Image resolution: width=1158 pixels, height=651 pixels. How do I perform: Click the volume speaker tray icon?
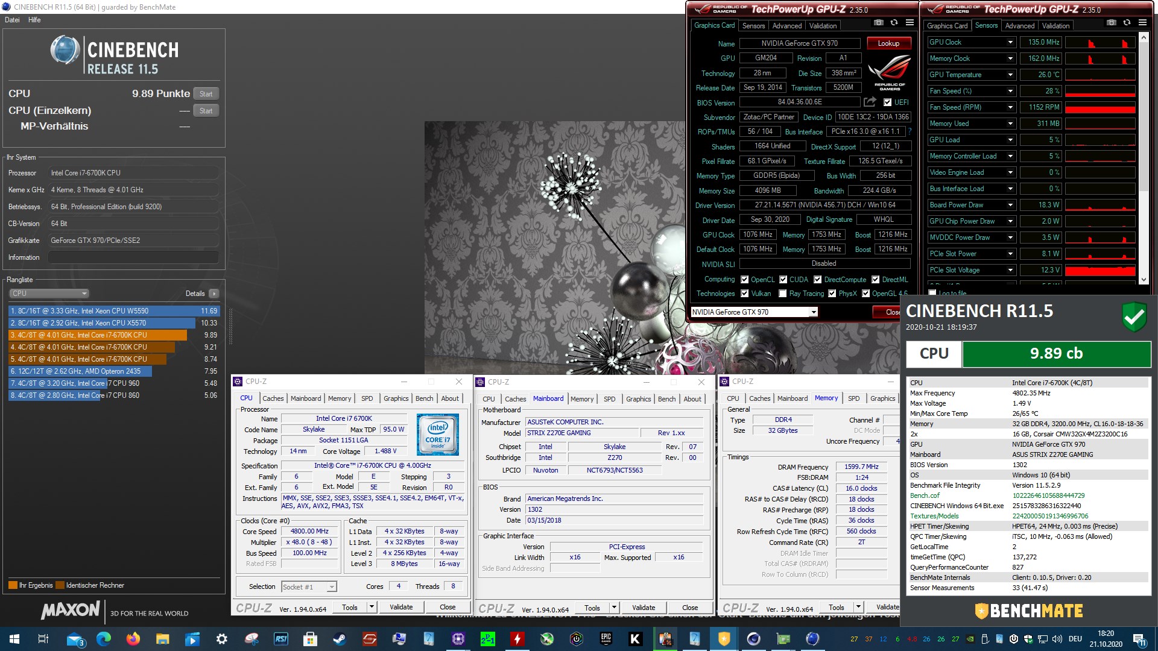click(1057, 639)
